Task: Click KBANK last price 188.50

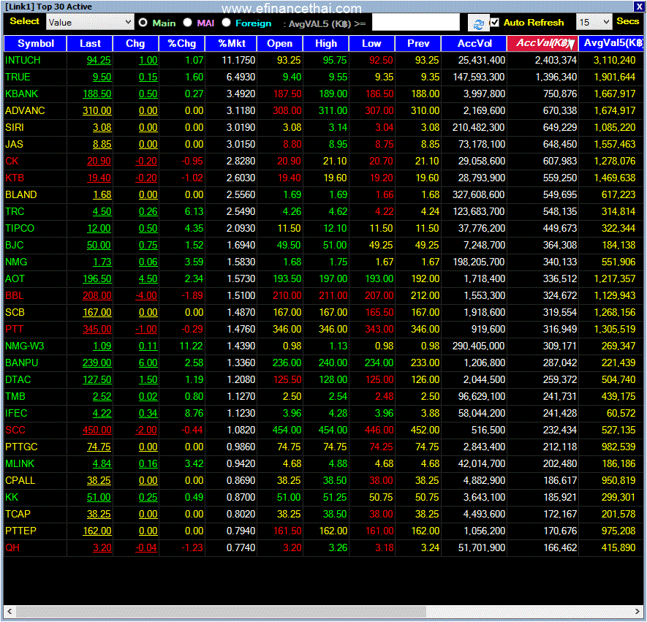Action: (97, 94)
